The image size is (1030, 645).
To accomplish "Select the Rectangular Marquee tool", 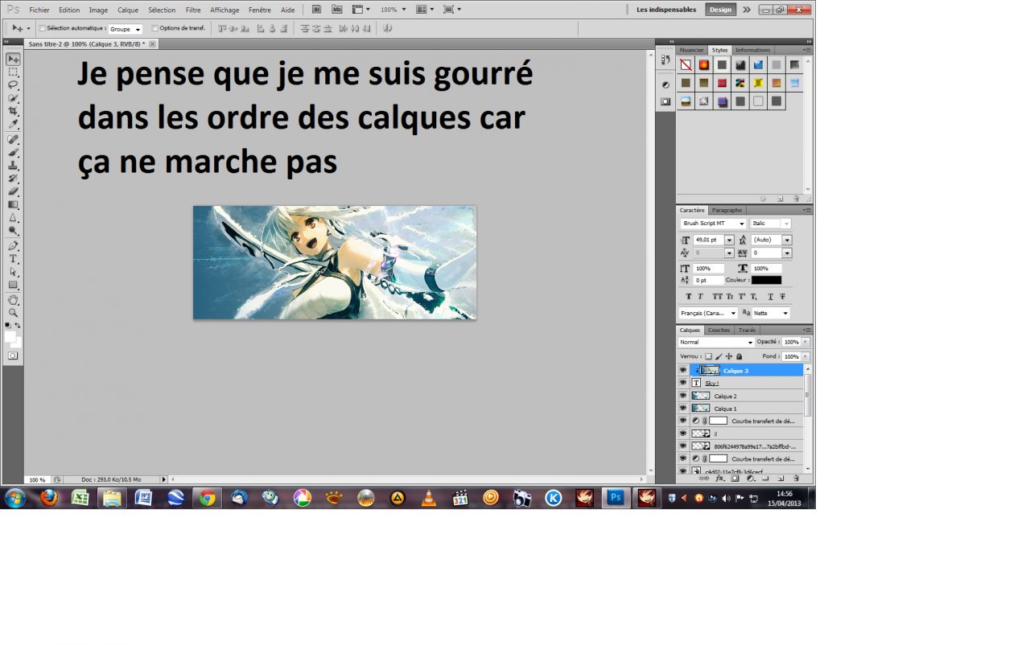I will [x=13, y=72].
